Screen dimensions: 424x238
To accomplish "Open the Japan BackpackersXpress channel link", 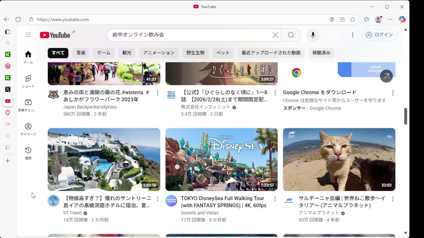I will click(x=90, y=107).
